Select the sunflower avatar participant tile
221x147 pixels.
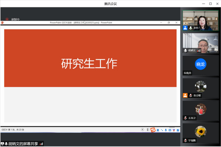[201, 133]
